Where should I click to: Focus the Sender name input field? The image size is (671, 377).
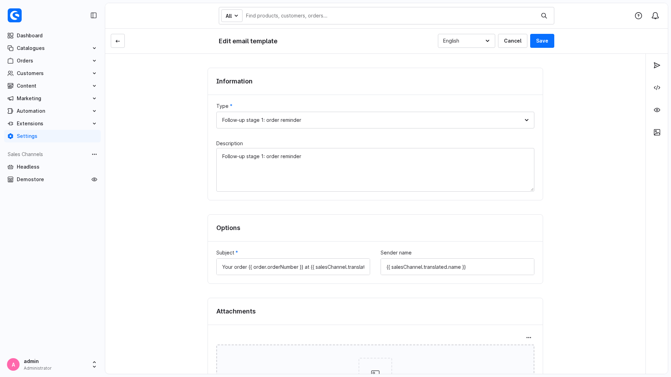click(x=457, y=267)
